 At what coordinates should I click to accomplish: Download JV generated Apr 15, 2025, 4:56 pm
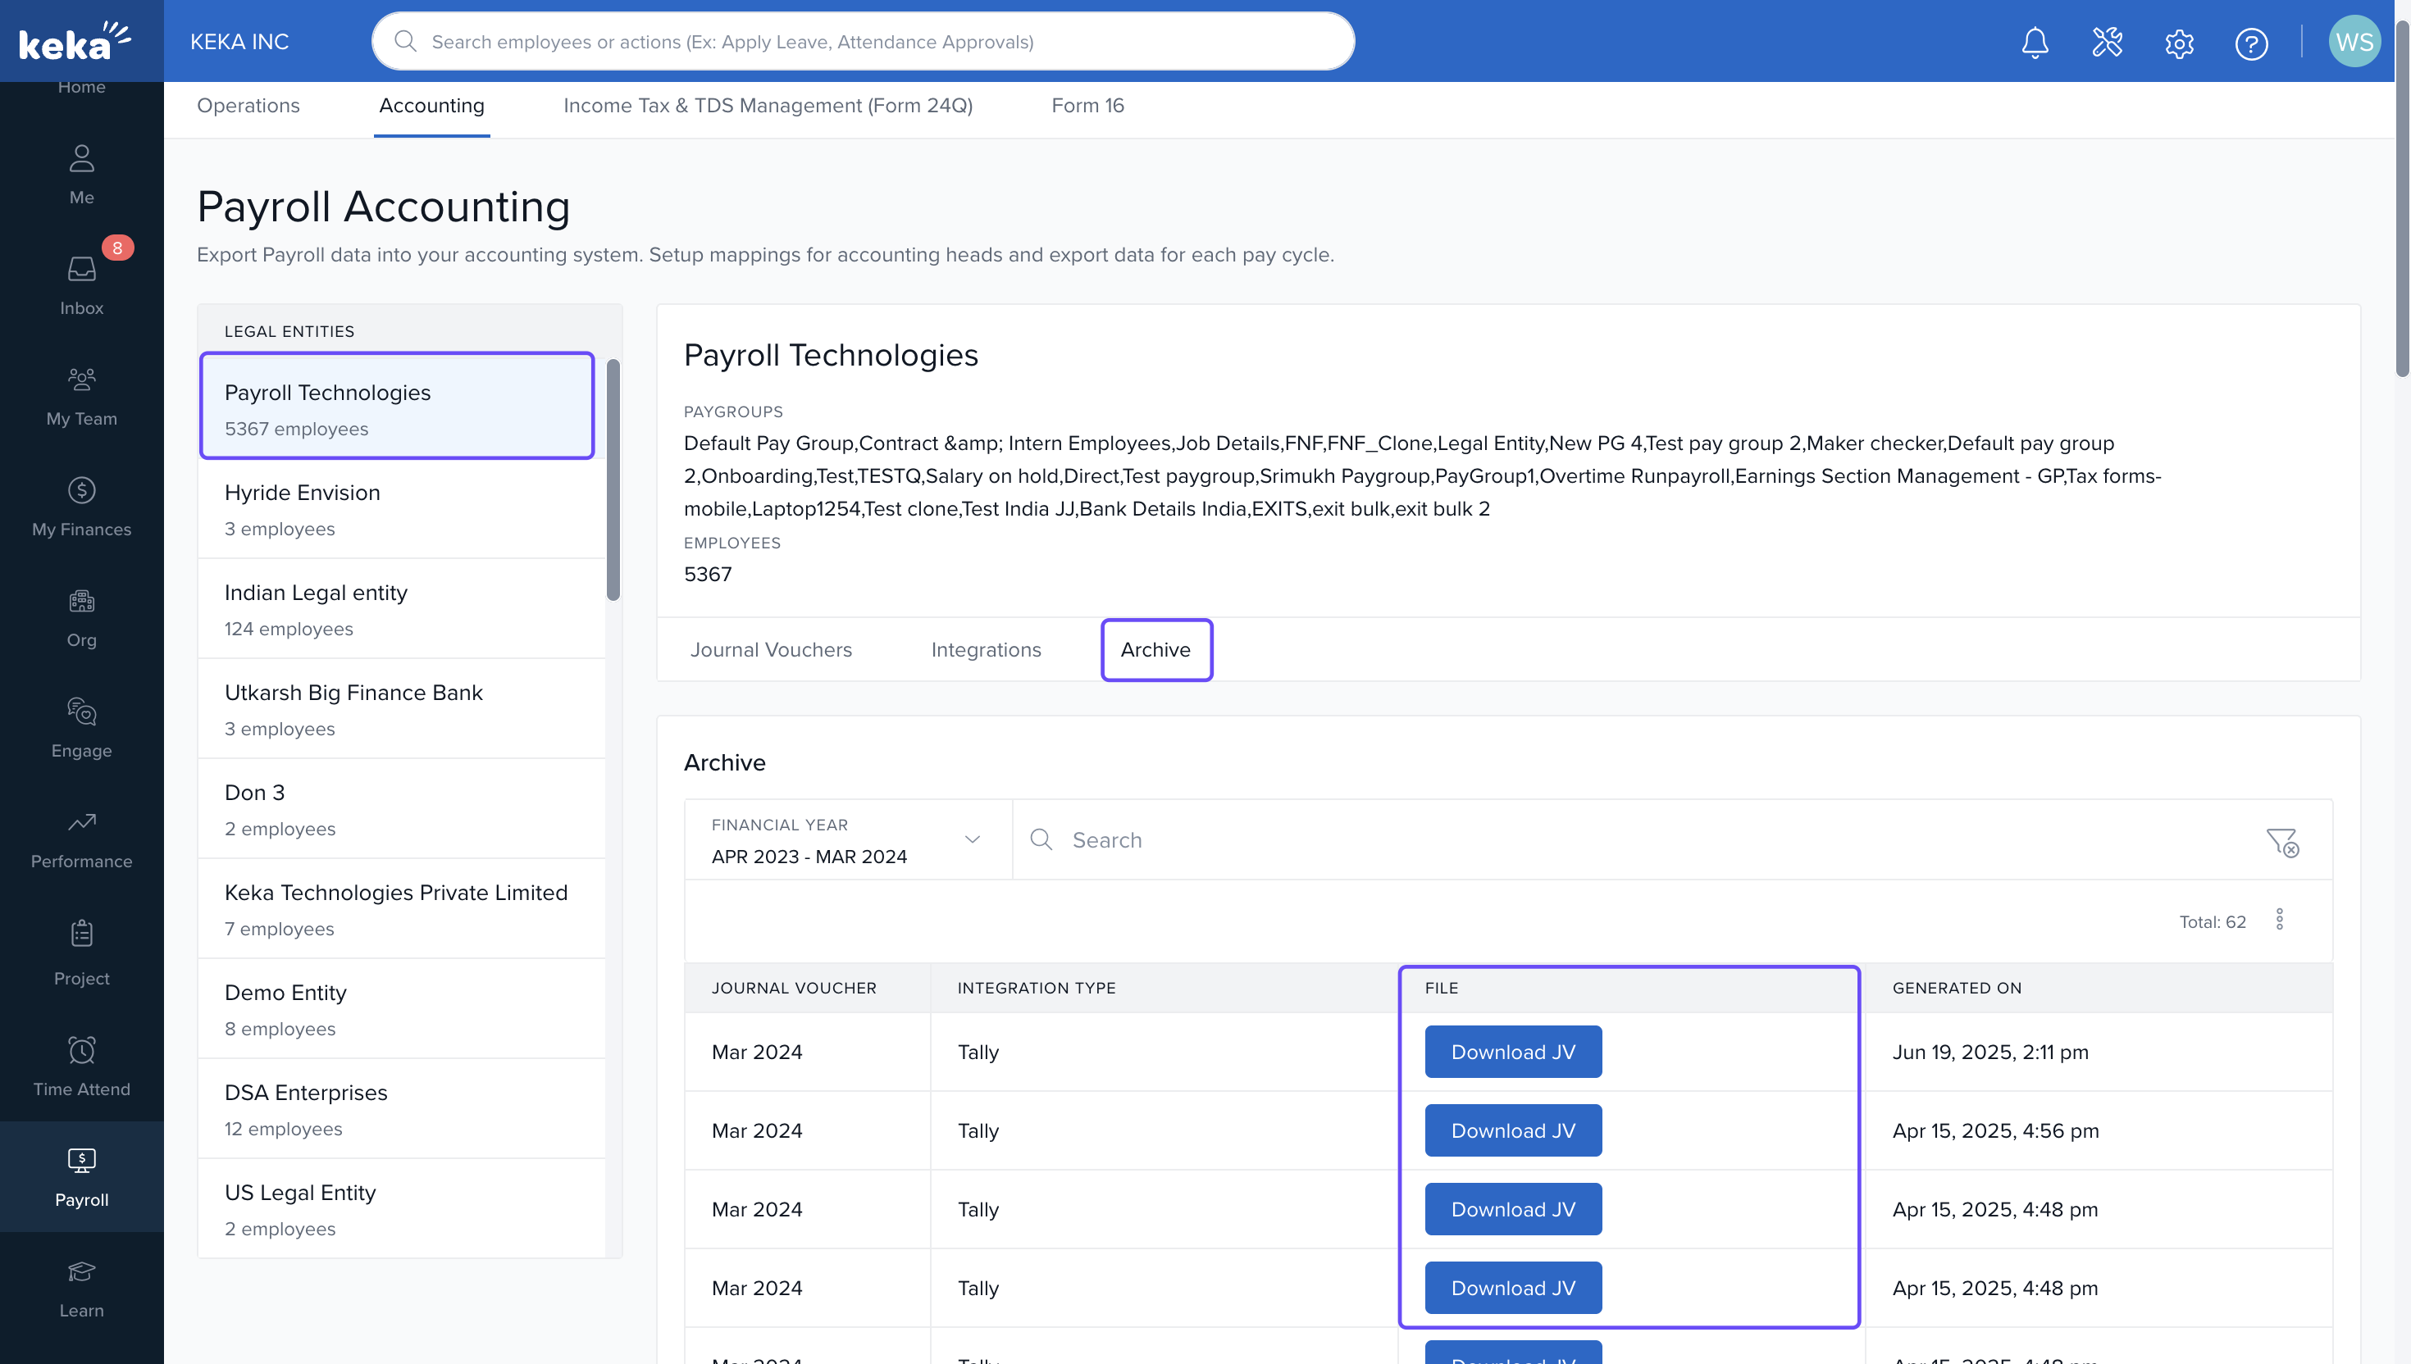1512,1130
